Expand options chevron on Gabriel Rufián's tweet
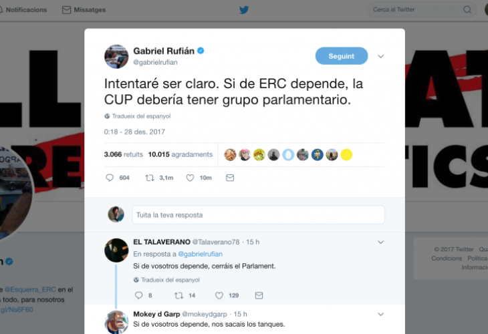Screen dimensions: 488x334 point(380,56)
